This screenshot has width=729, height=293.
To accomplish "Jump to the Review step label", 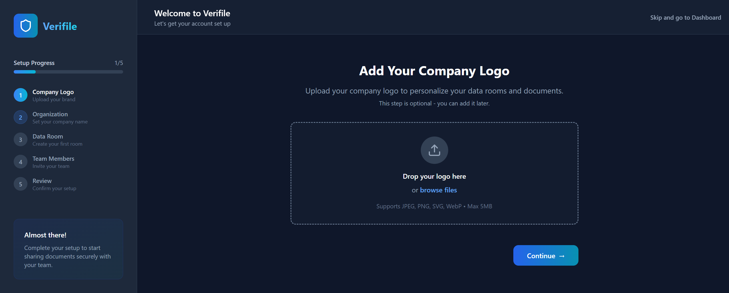I will [x=42, y=181].
